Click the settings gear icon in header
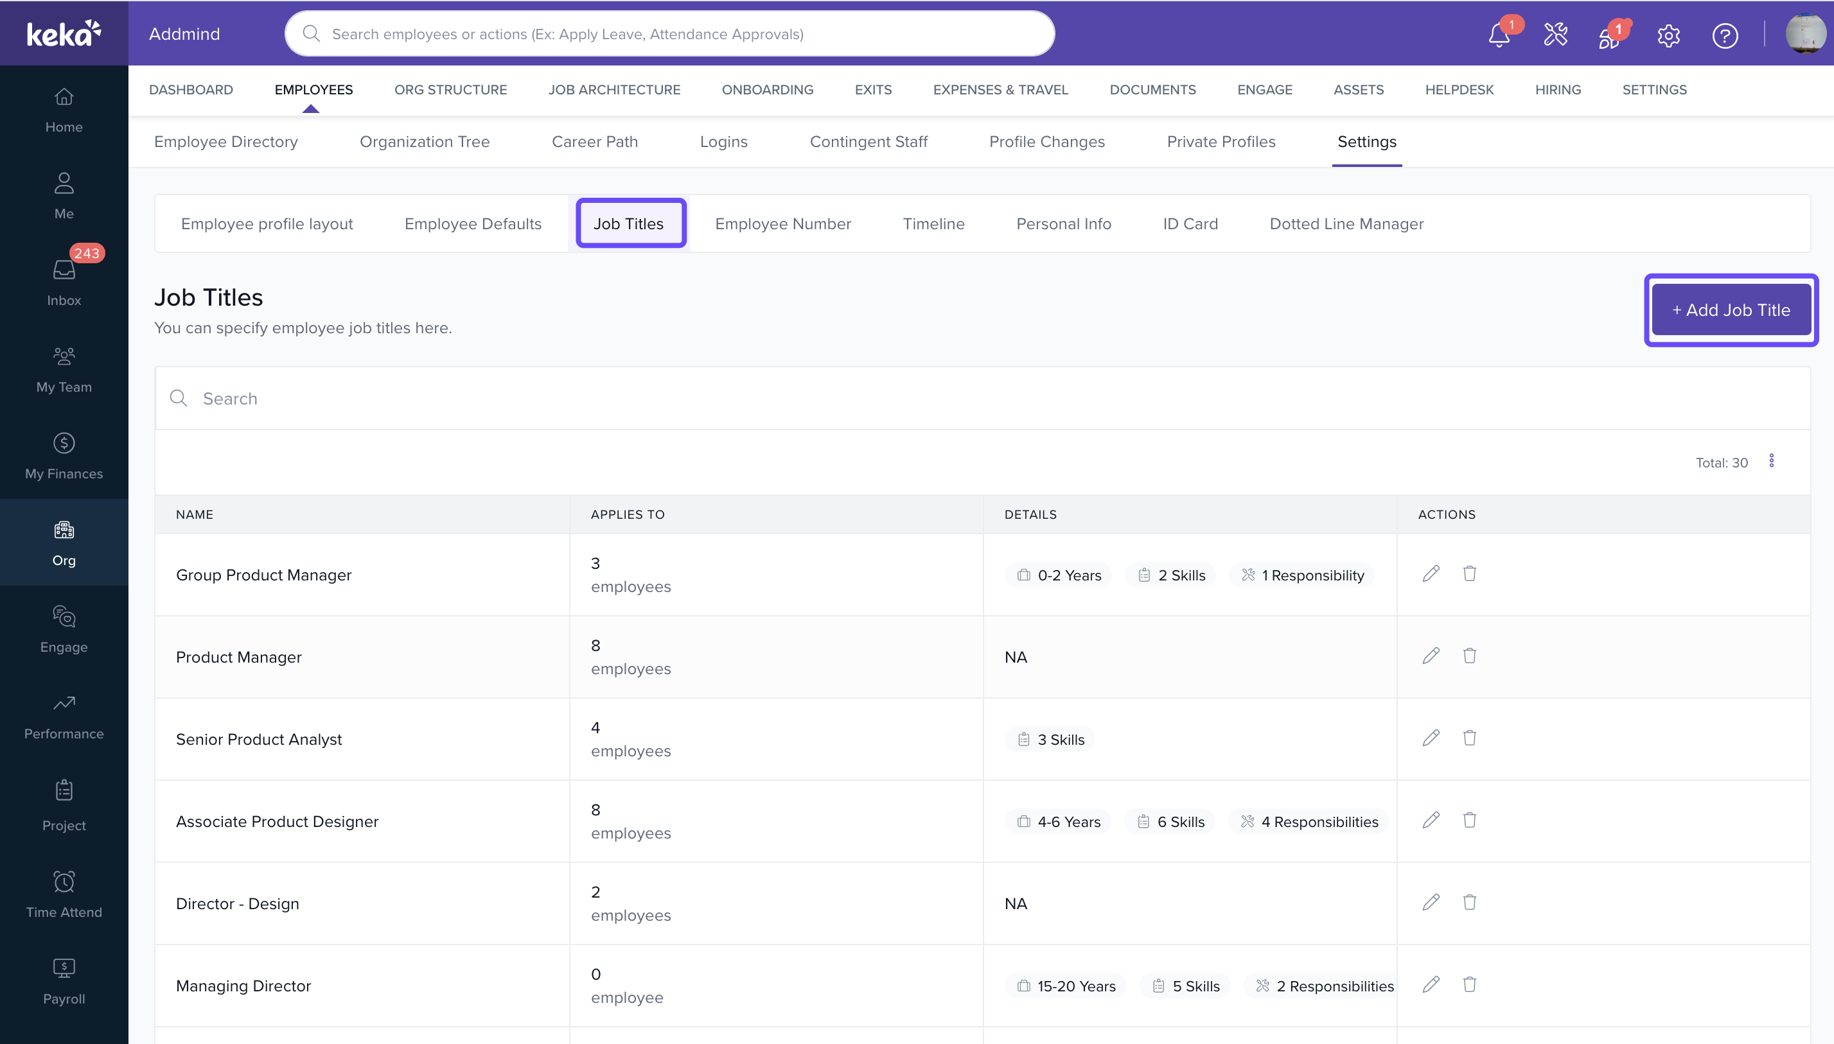The width and height of the screenshot is (1834, 1044). [x=1668, y=35]
